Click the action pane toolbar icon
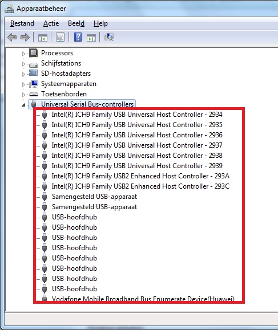 tap(91, 38)
